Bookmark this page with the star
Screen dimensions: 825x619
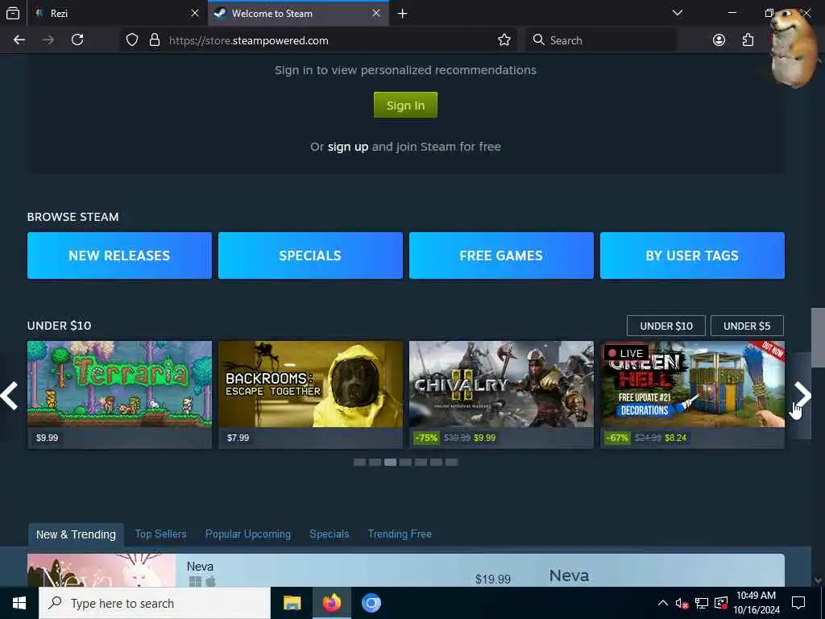pos(504,40)
